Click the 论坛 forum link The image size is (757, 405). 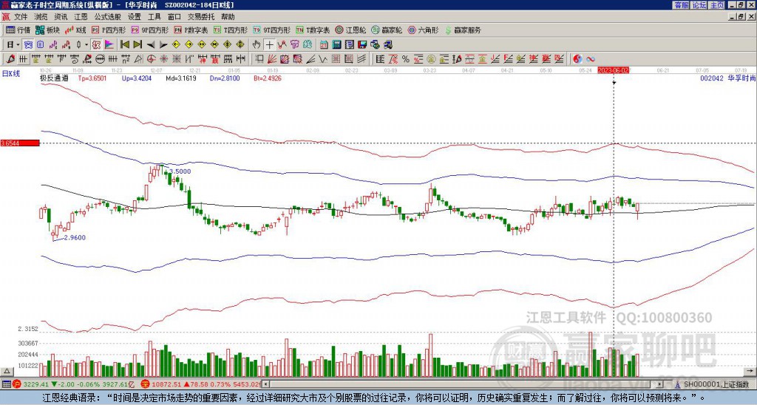click(699, 5)
